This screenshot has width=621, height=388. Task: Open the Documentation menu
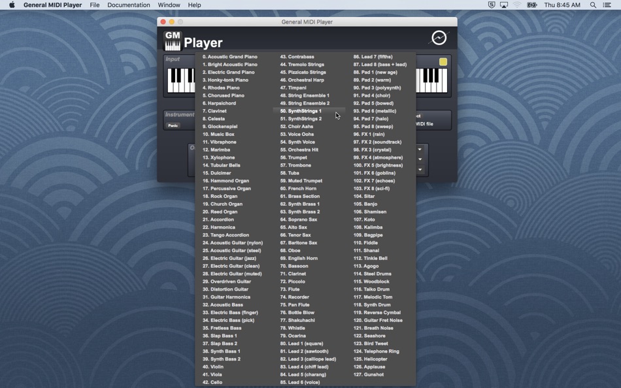coord(129,5)
